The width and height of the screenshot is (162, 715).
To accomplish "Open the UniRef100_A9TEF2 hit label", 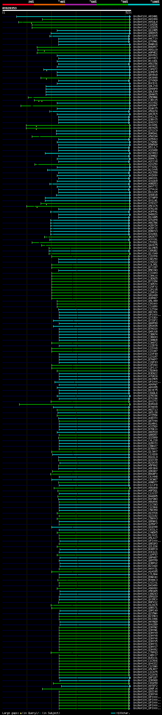I will pyautogui.click(x=145, y=686).
